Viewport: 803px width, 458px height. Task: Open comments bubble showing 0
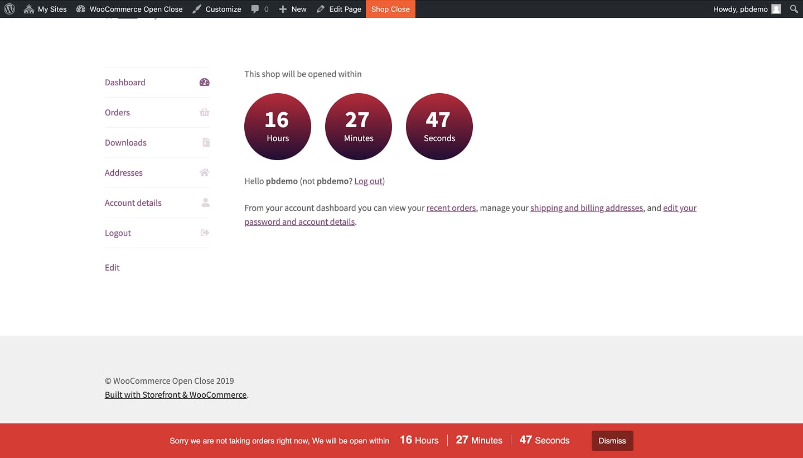coord(259,9)
